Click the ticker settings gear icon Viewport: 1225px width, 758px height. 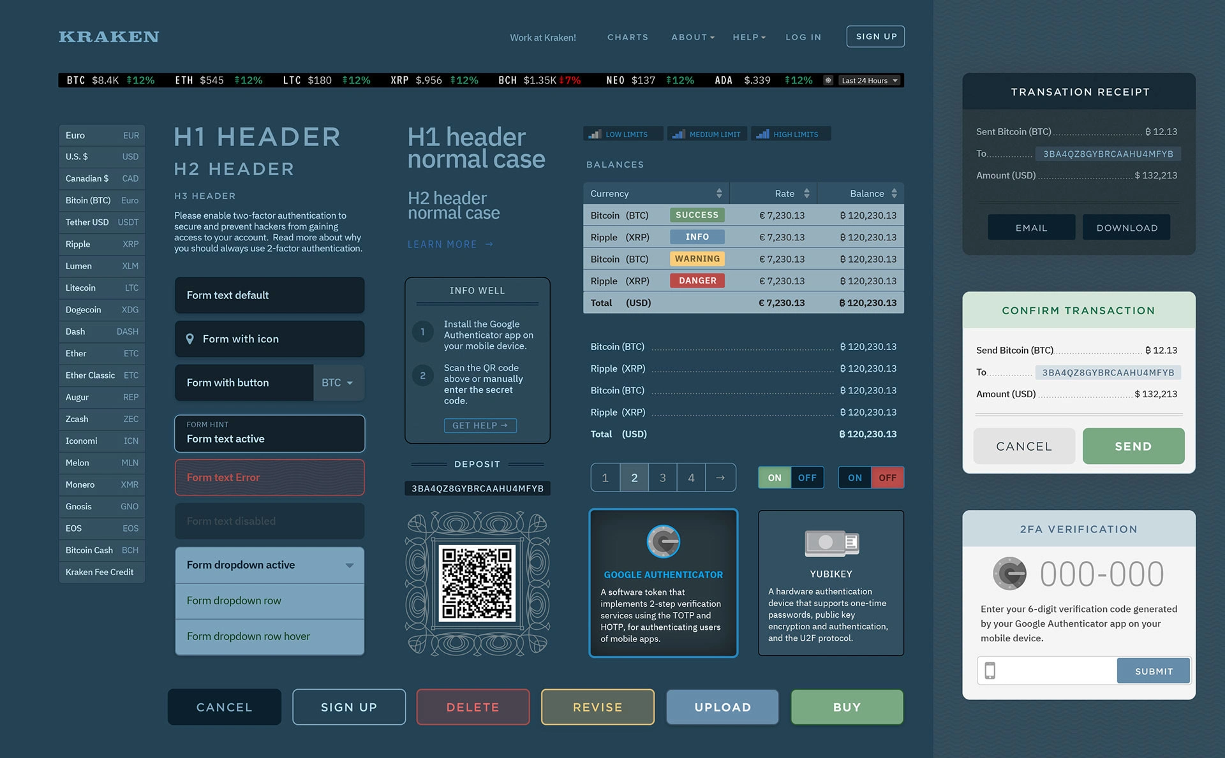pyautogui.click(x=828, y=80)
